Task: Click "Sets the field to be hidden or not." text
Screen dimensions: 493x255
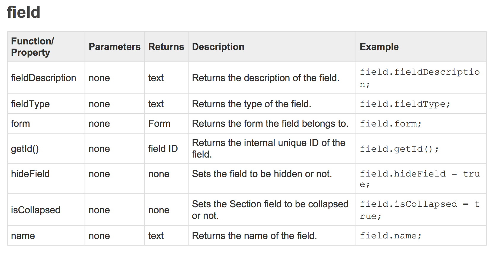Action: click(262, 174)
